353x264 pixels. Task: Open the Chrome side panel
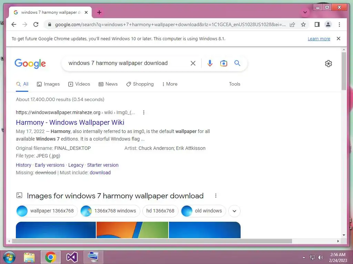tap(317, 24)
